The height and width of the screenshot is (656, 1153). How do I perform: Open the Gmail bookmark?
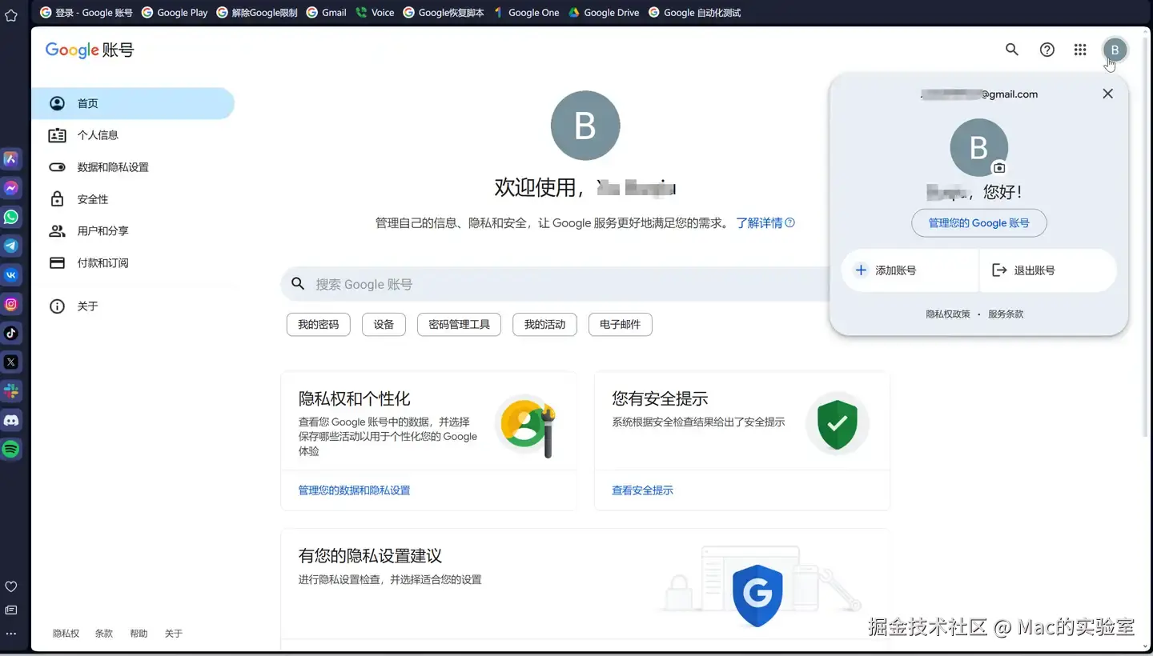pos(327,13)
